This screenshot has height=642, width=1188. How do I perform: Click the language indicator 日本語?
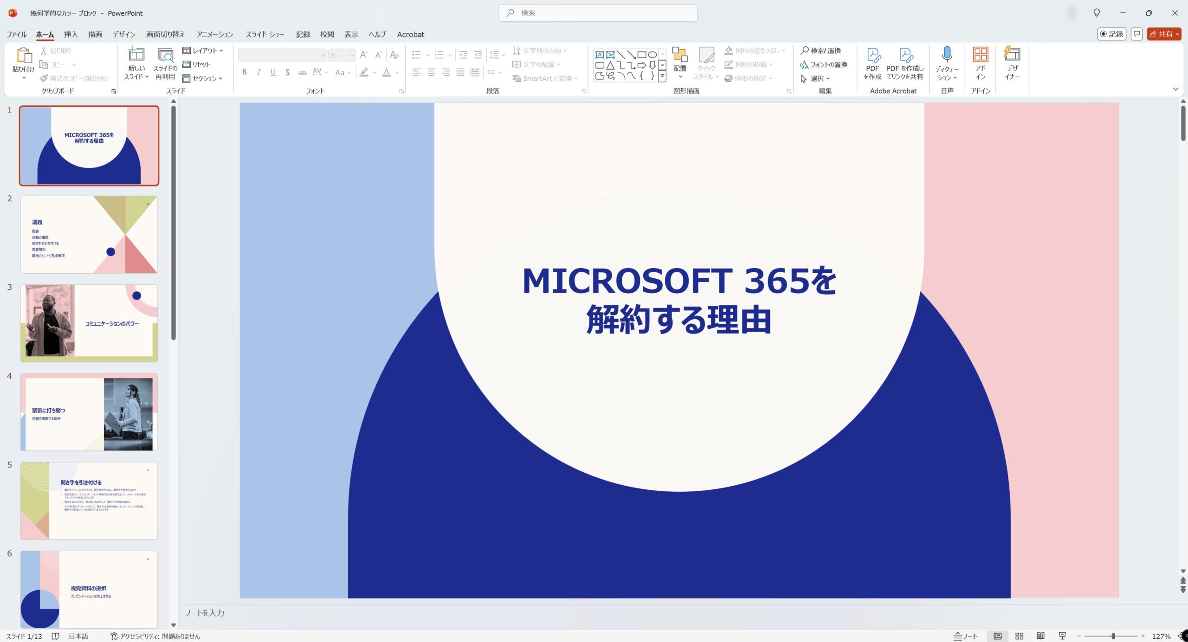pos(78,636)
